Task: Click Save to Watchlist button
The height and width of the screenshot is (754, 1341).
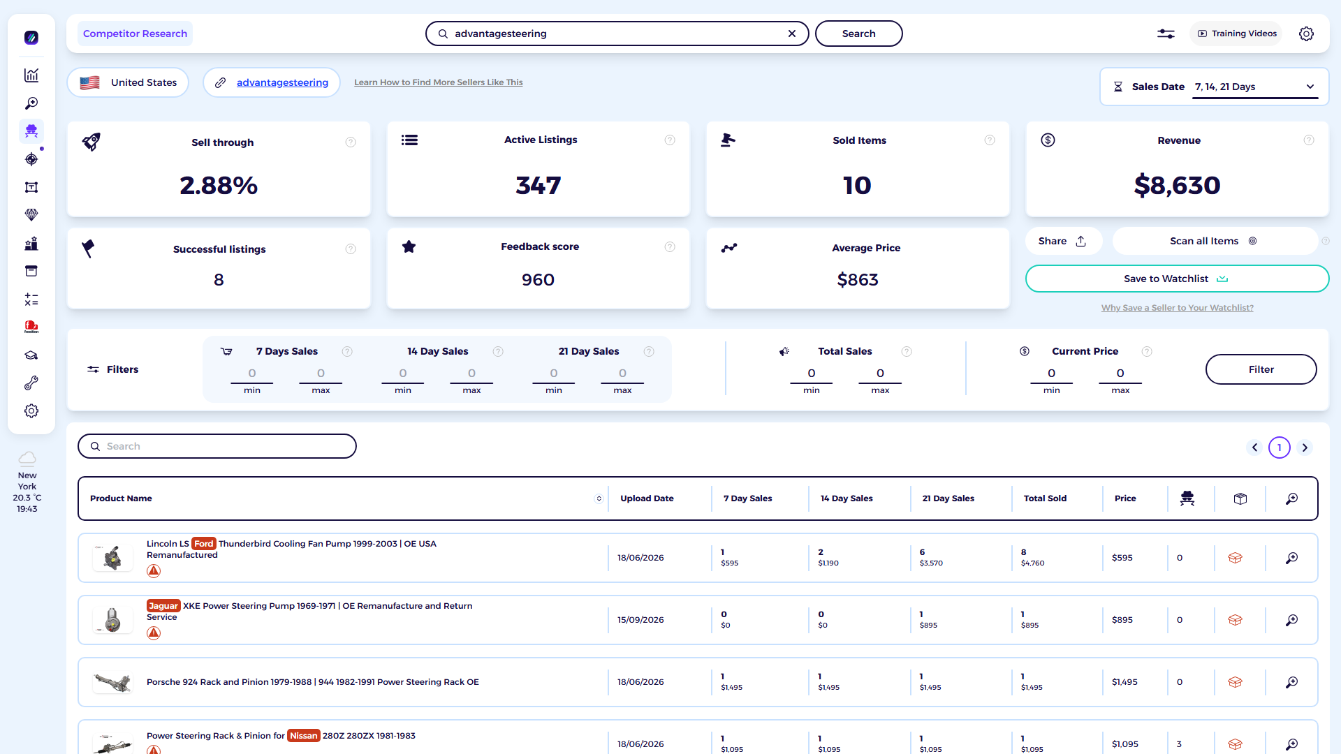Action: [x=1177, y=279]
